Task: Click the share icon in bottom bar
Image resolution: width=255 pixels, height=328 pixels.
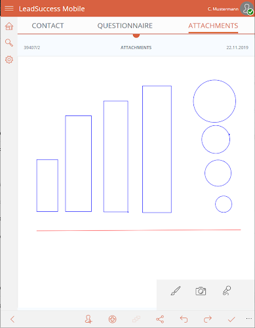Action: coord(160,319)
